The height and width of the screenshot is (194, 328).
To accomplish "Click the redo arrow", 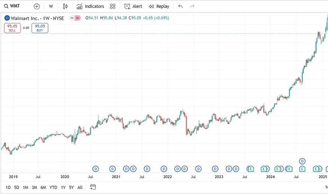I will click(x=192, y=6).
